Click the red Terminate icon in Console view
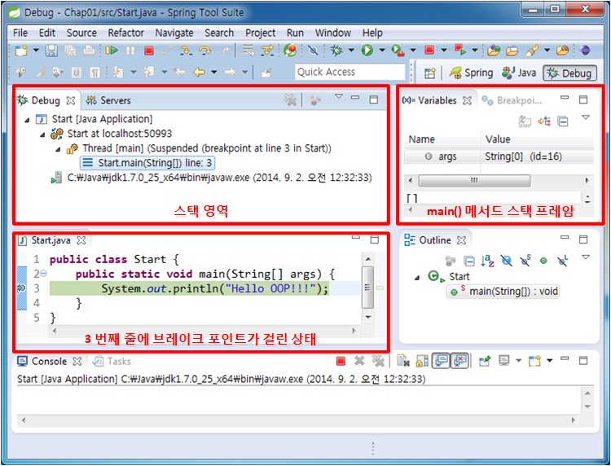 [341, 361]
